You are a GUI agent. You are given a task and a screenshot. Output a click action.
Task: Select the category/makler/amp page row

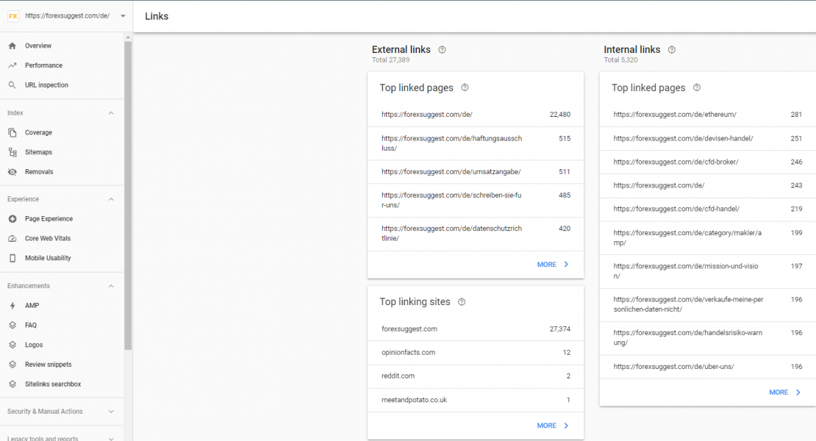click(x=707, y=238)
